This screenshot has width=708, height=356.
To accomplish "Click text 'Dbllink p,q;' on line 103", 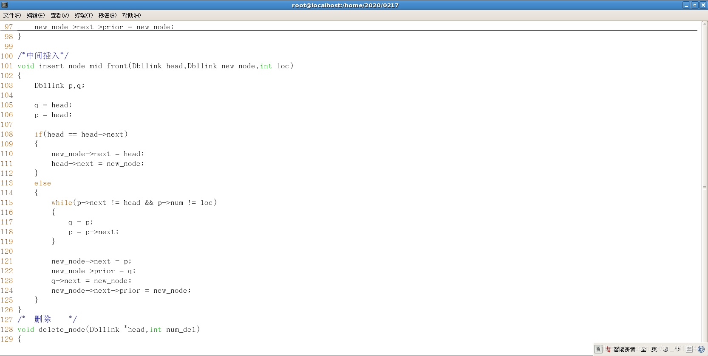I will 59,86.
